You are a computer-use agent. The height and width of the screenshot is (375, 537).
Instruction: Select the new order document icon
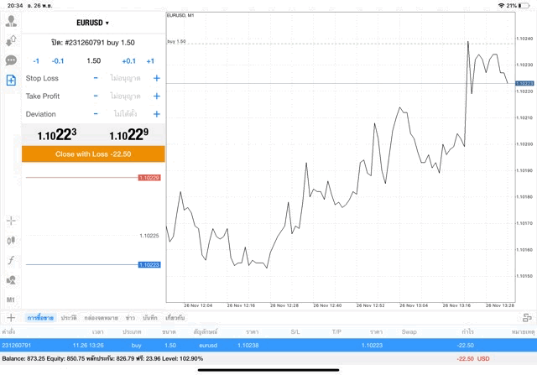11,81
